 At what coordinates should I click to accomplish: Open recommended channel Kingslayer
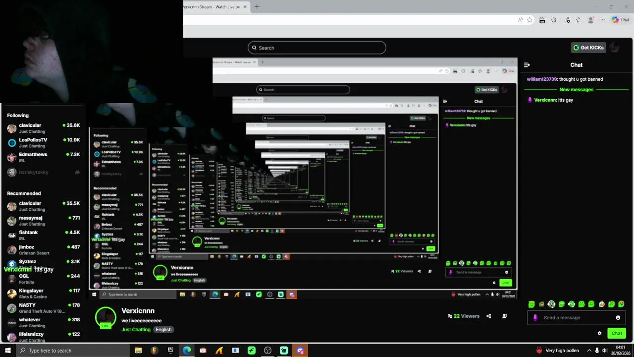(44, 293)
